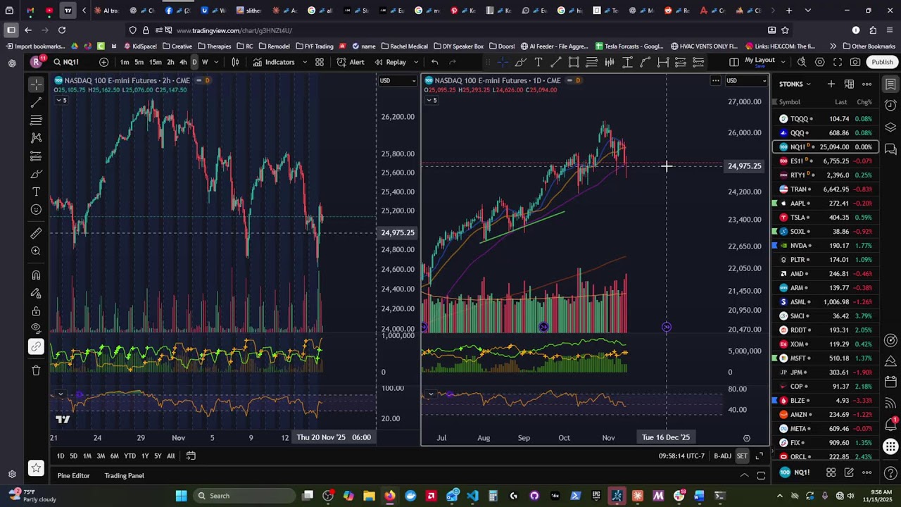
Task: Start bar Replay mode
Action: coord(391,62)
